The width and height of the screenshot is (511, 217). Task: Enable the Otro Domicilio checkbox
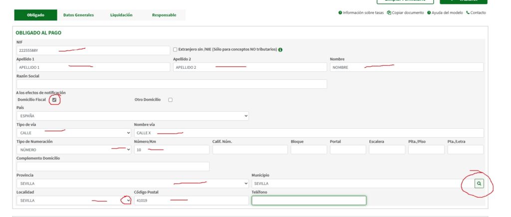[x=170, y=100]
